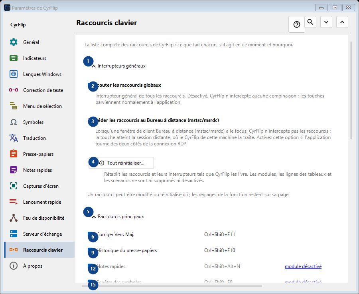Click the orange Presse-papiers clipboard icon
This screenshot has height=294, width=359.
point(14,154)
